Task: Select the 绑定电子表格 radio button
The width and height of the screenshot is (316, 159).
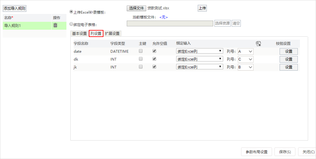Action: [x=71, y=24]
